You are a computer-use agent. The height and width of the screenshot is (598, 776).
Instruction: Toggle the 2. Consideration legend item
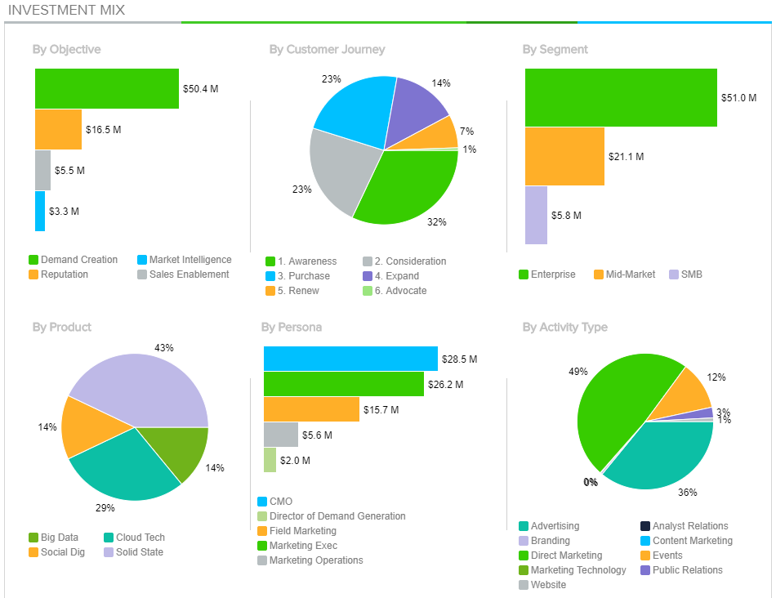pos(410,261)
